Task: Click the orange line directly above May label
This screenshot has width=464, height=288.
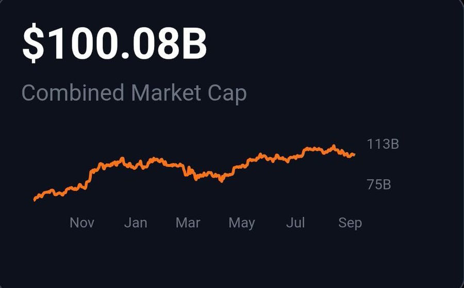Action: [242, 167]
